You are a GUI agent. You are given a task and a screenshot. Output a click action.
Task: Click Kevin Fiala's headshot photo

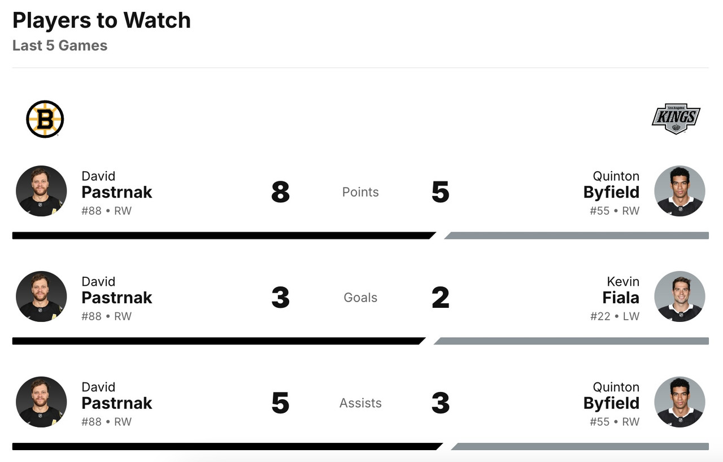680,297
